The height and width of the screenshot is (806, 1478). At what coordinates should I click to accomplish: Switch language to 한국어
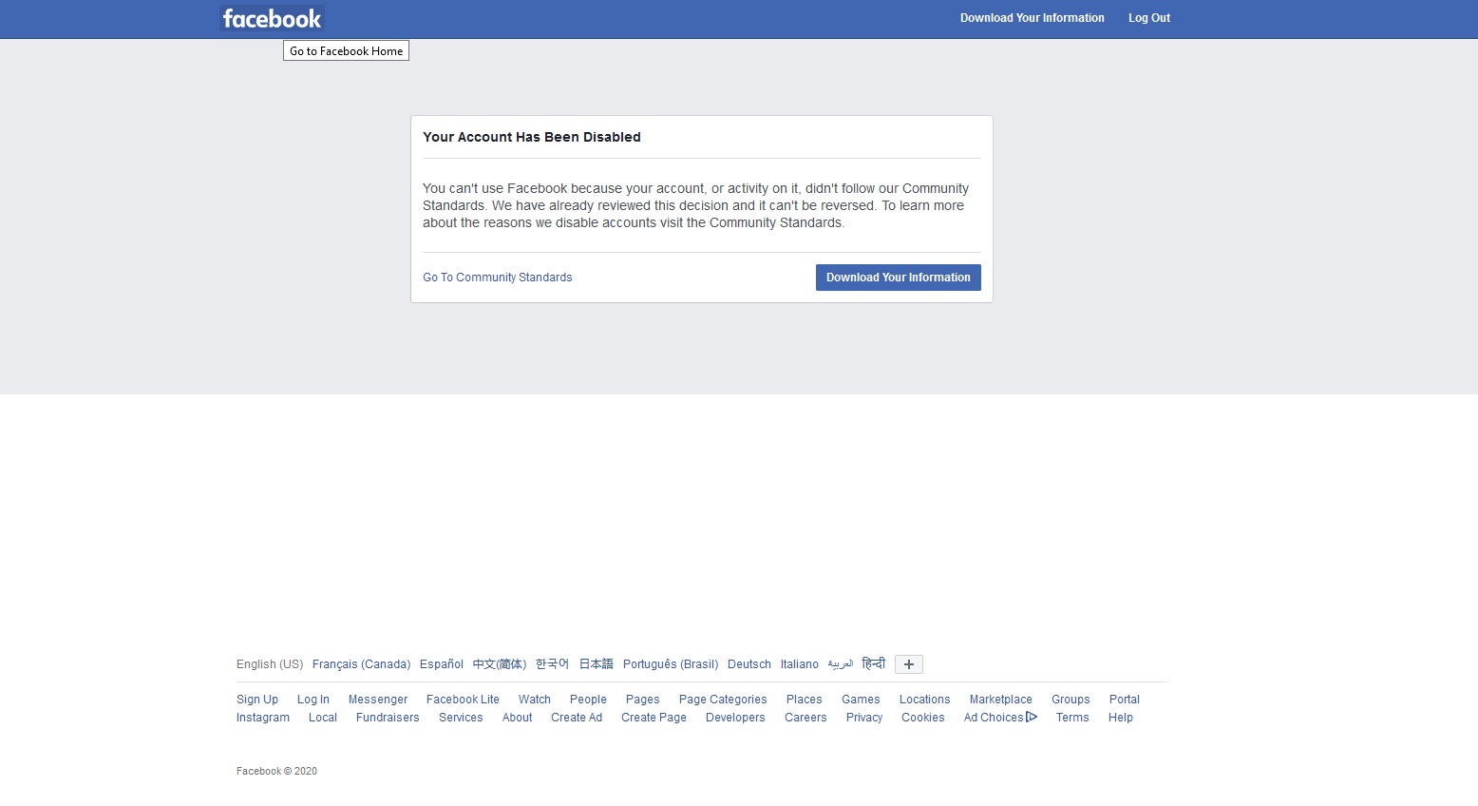[552, 664]
